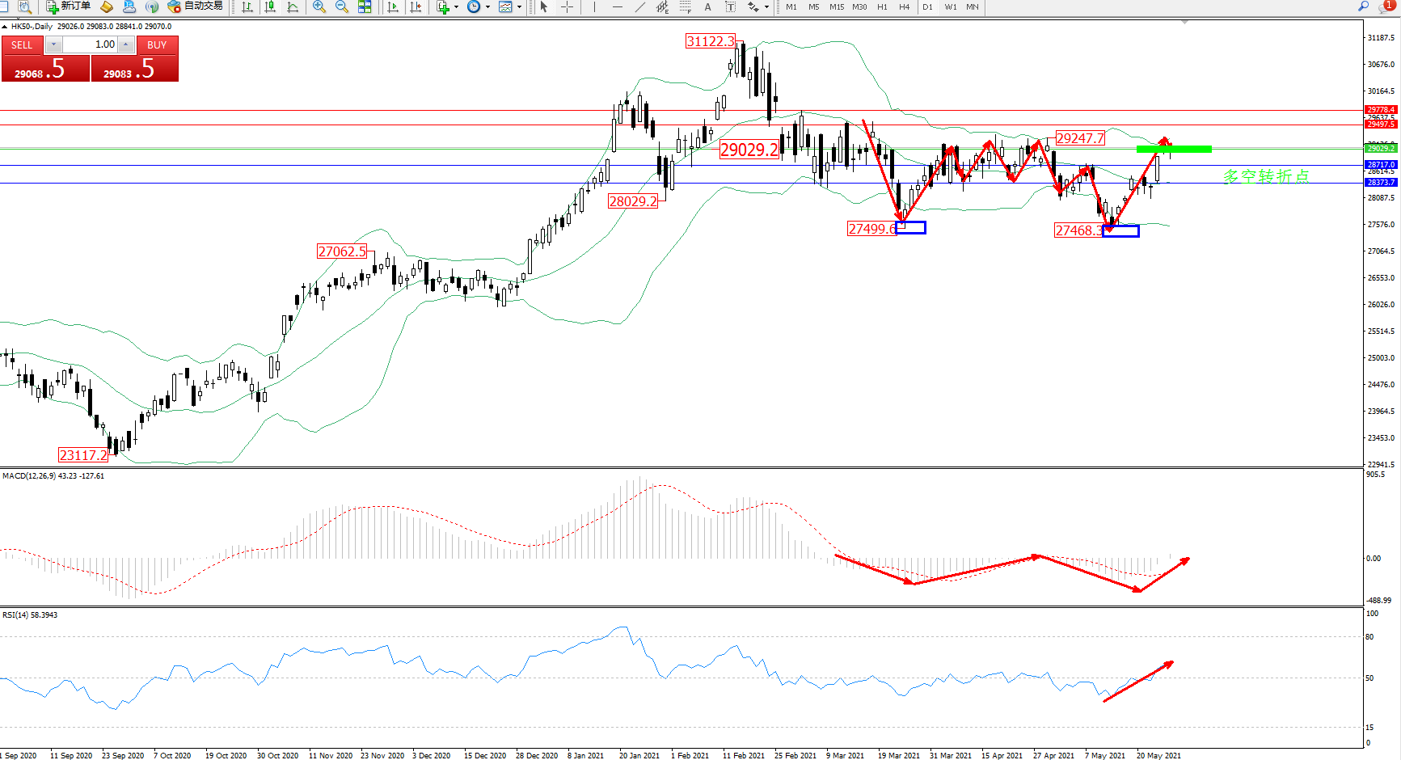The height and width of the screenshot is (760, 1401).
Task: Switch to the H4 timeframe
Action: coord(904,6)
